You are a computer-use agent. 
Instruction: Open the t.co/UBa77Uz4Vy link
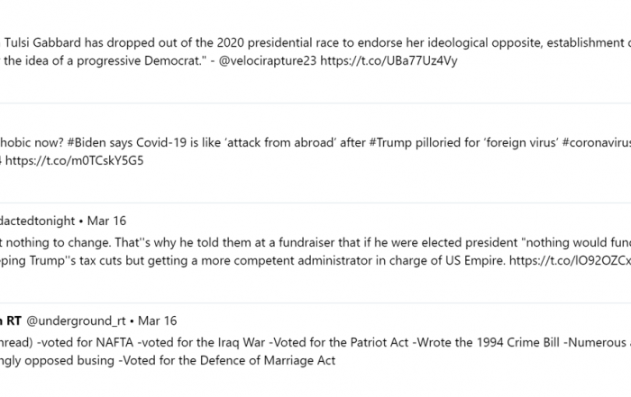click(389, 60)
